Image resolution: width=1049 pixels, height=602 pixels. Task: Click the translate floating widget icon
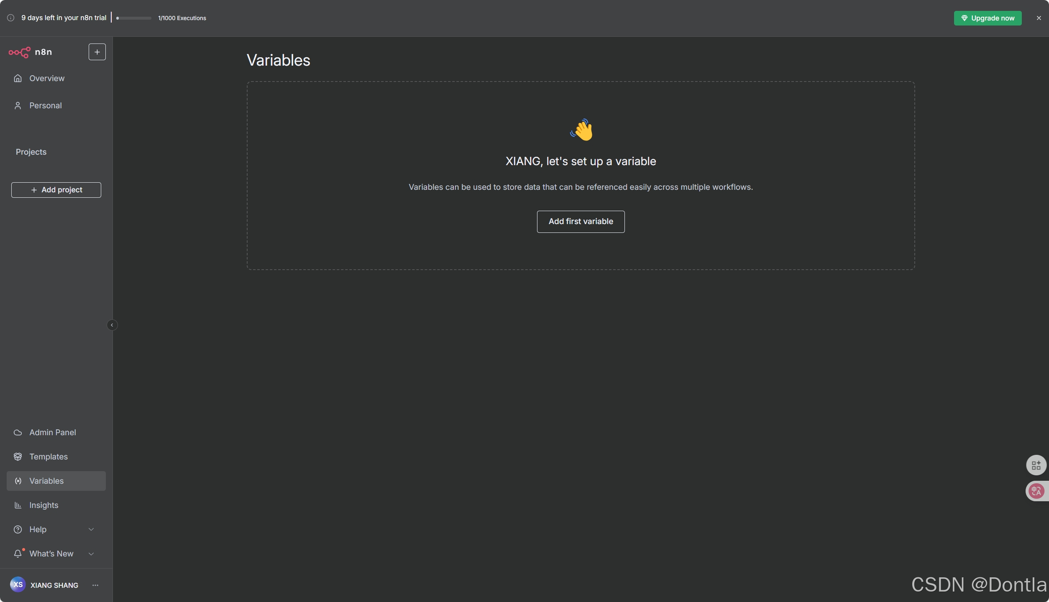coord(1036,491)
